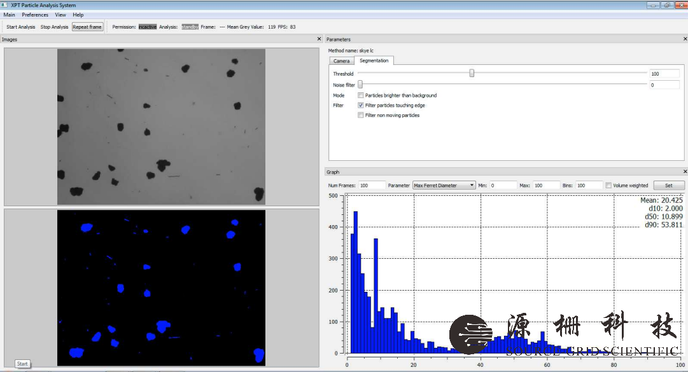
Task: Click the 'Images' panel title
Action: click(x=9, y=39)
